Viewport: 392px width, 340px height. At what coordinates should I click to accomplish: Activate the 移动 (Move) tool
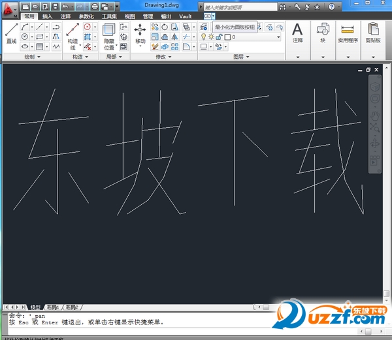[x=140, y=31]
